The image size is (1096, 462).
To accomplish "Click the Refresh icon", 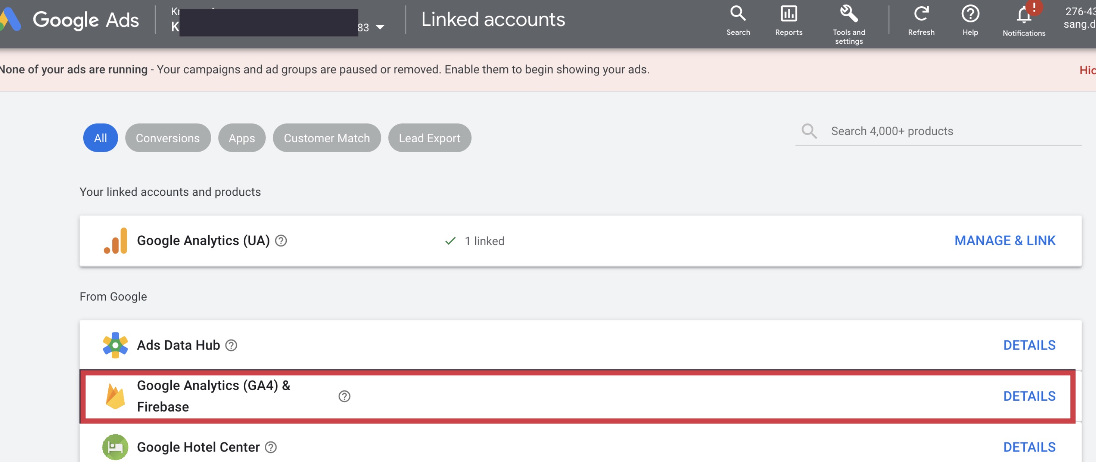I will coord(921,14).
